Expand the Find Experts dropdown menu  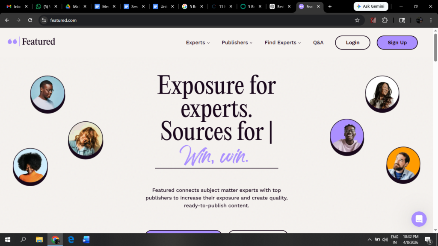pyautogui.click(x=282, y=43)
